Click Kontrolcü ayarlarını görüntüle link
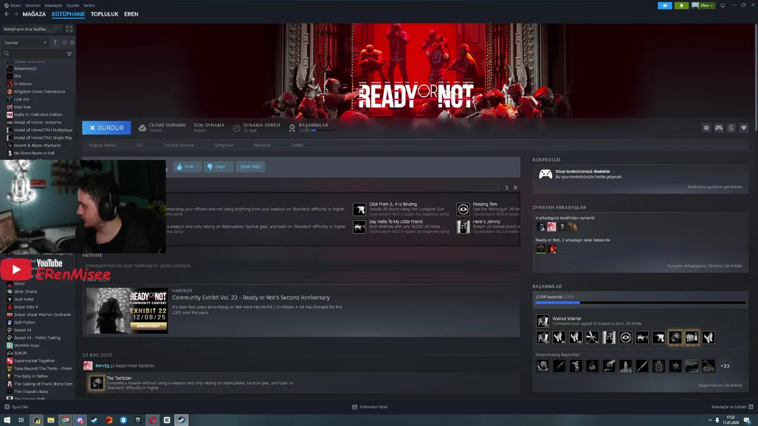The height and width of the screenshot is (426, 758). coord(715,187)
